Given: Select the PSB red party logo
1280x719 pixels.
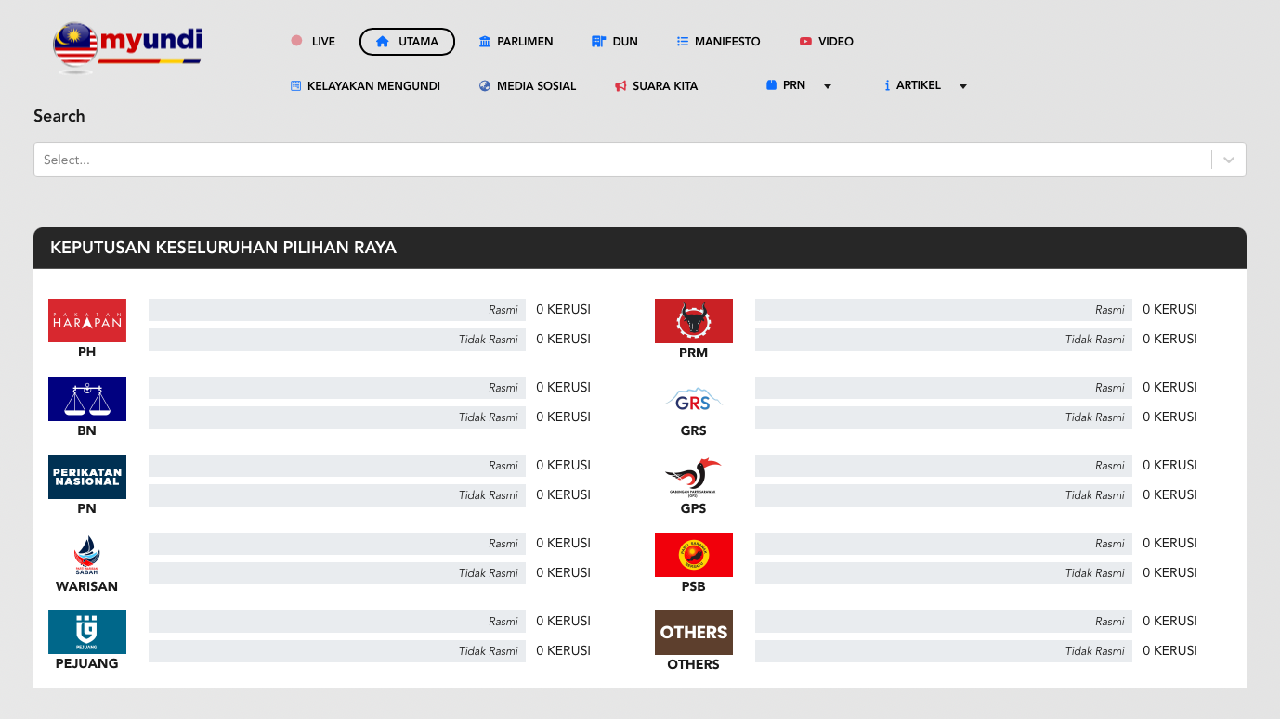Looking at the screenshot, I should [x=693, y=554].
